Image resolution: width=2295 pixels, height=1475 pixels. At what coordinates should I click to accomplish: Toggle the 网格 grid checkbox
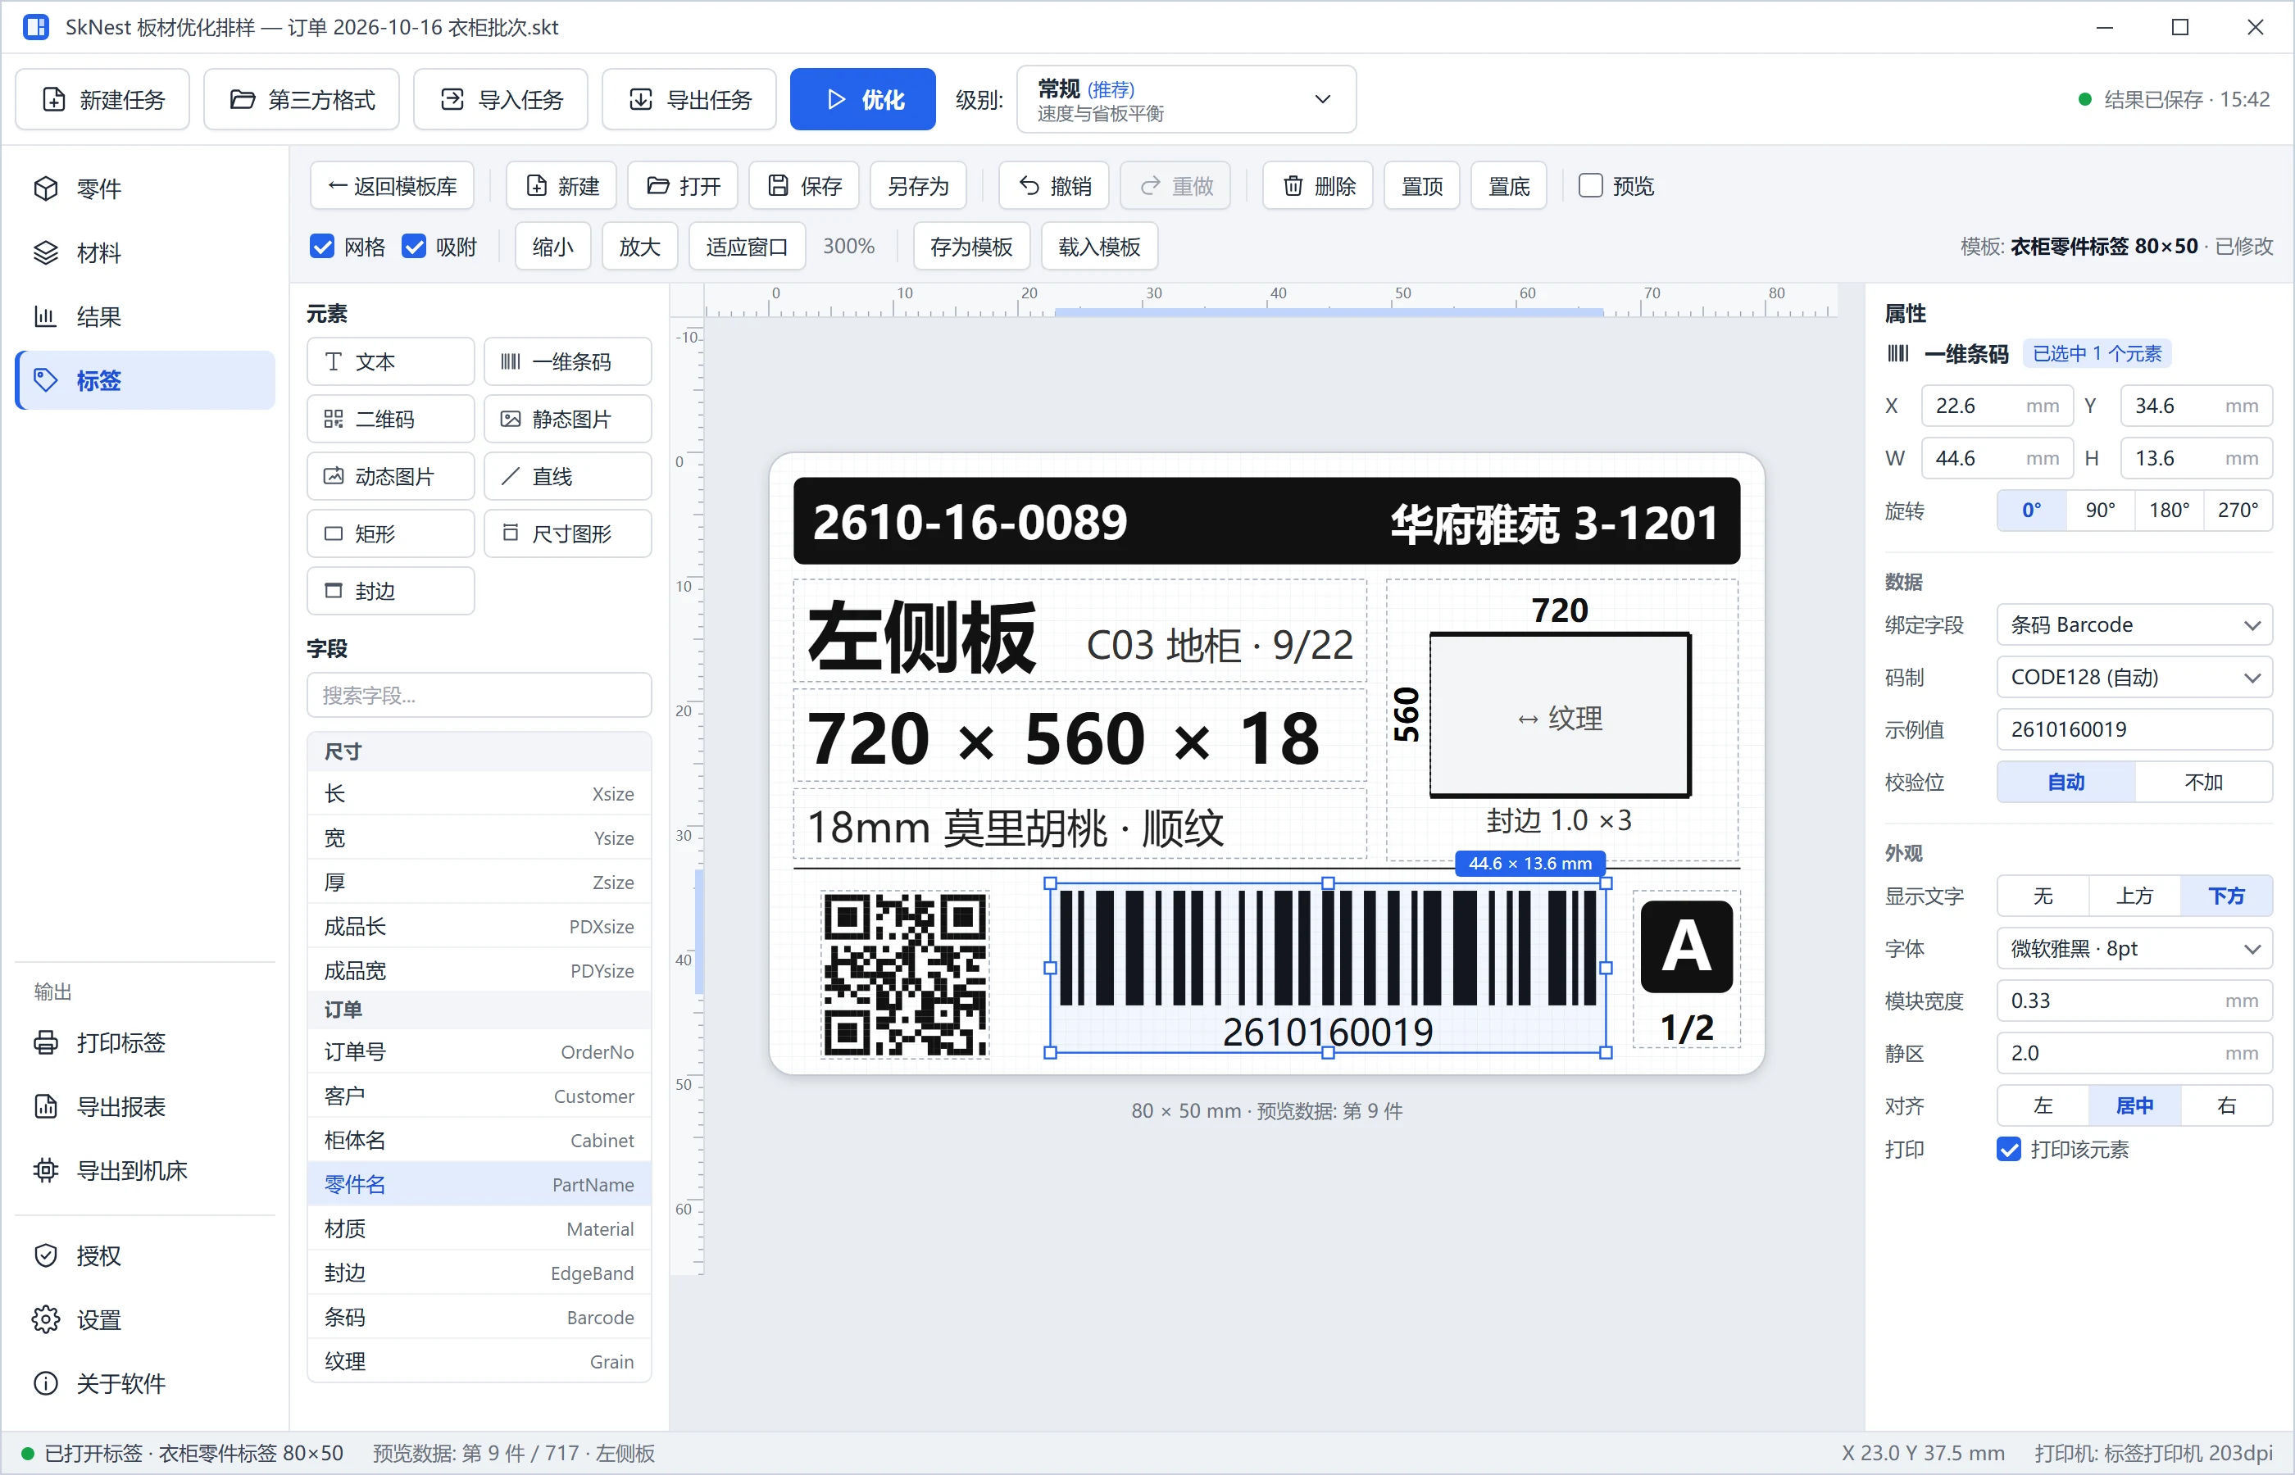point(322,247)
